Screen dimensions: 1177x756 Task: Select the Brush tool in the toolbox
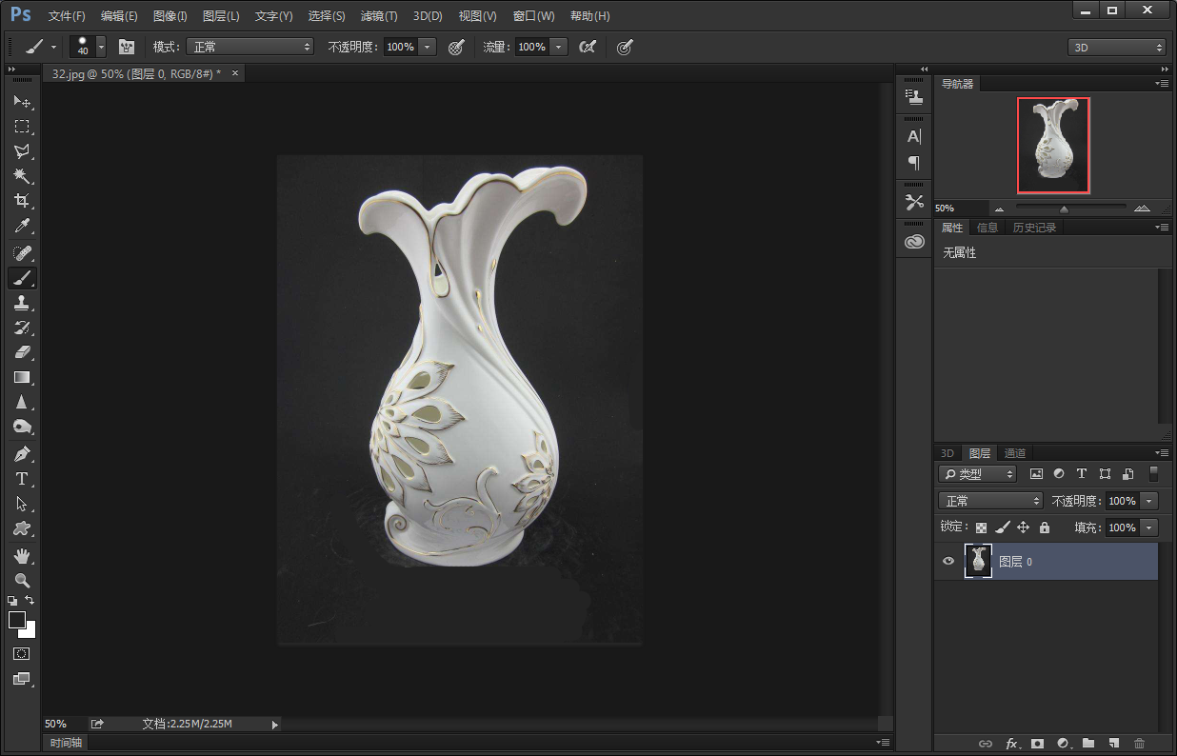21,278
